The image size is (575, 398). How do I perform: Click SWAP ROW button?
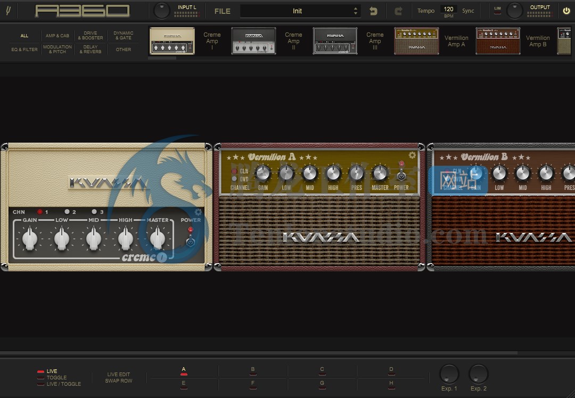pyautogui.click(x=118, y=381)
